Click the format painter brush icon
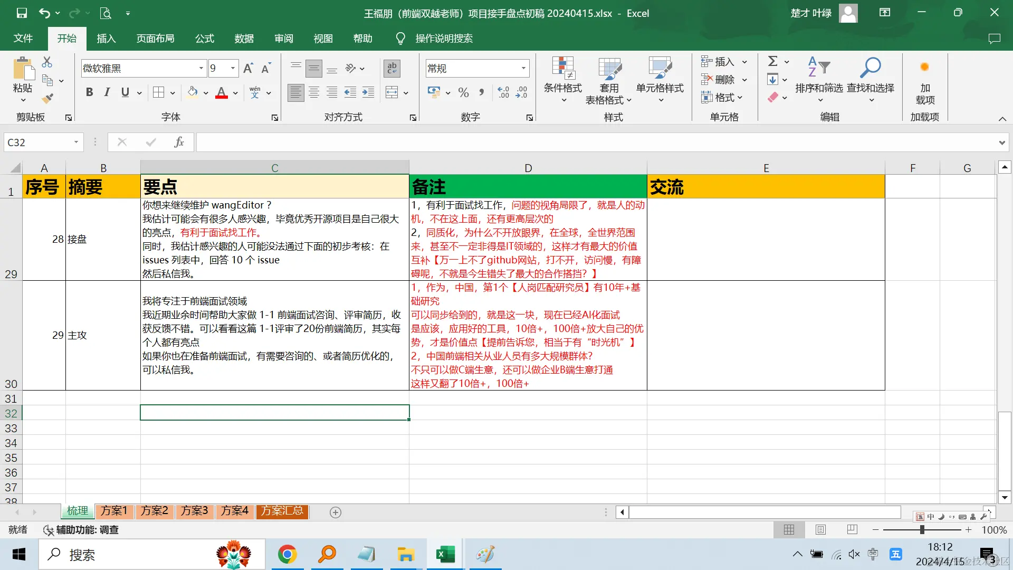Image resolution: width=1013 pixels, height=570 pixels. (47, 98)
